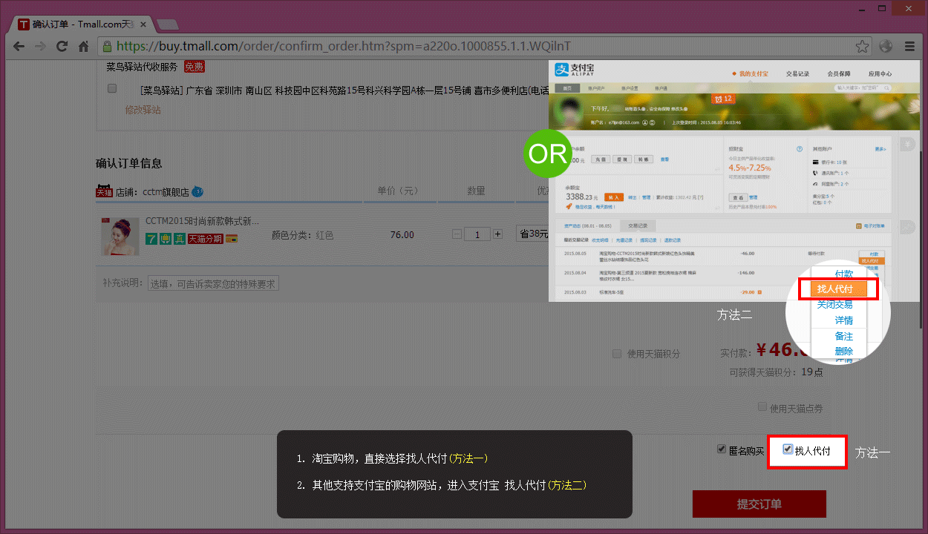This screenshot has width=928, height=534.
Task: Click the 银行卡 bank card icon
Action: click(817, 162)
